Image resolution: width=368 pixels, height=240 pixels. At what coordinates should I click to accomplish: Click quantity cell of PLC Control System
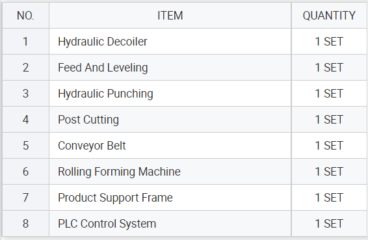[x=329, y=224]
